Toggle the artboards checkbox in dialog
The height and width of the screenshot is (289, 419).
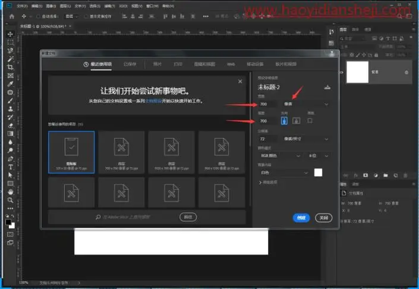coord(310,121)
